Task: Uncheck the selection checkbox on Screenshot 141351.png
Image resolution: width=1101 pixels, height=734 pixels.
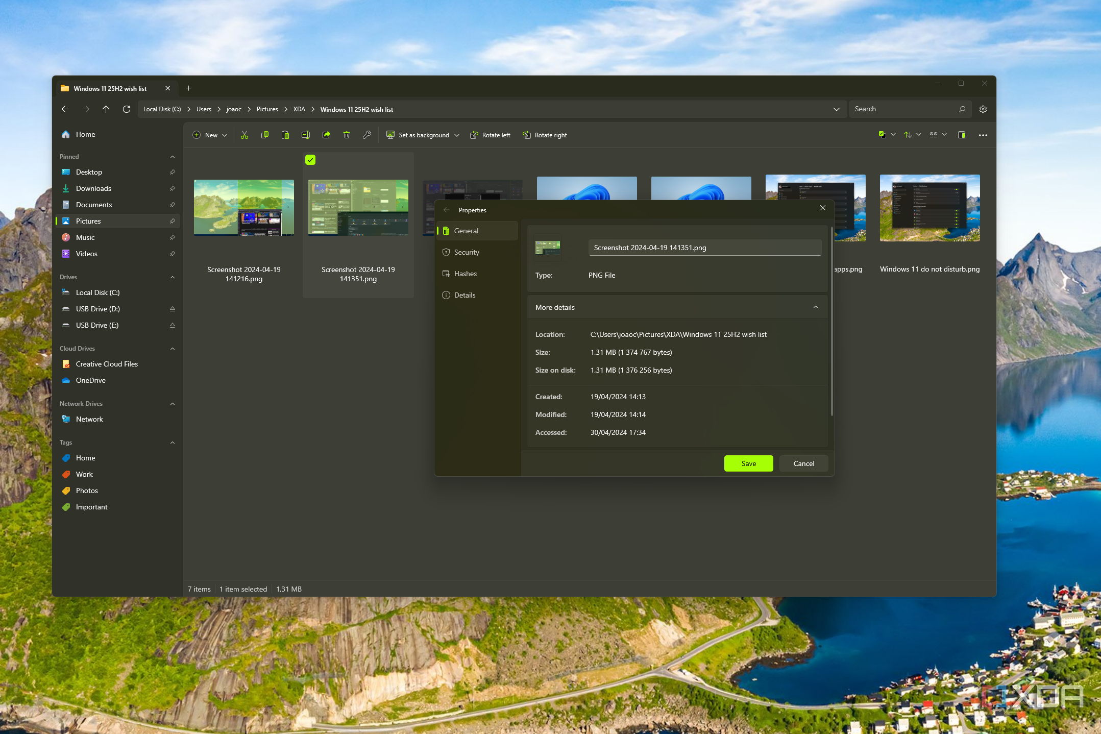Action: tap(310, 160)
